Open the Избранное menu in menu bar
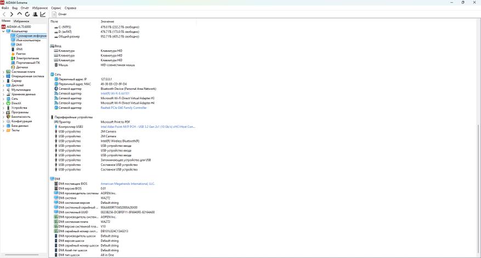 tap(40, 8)
